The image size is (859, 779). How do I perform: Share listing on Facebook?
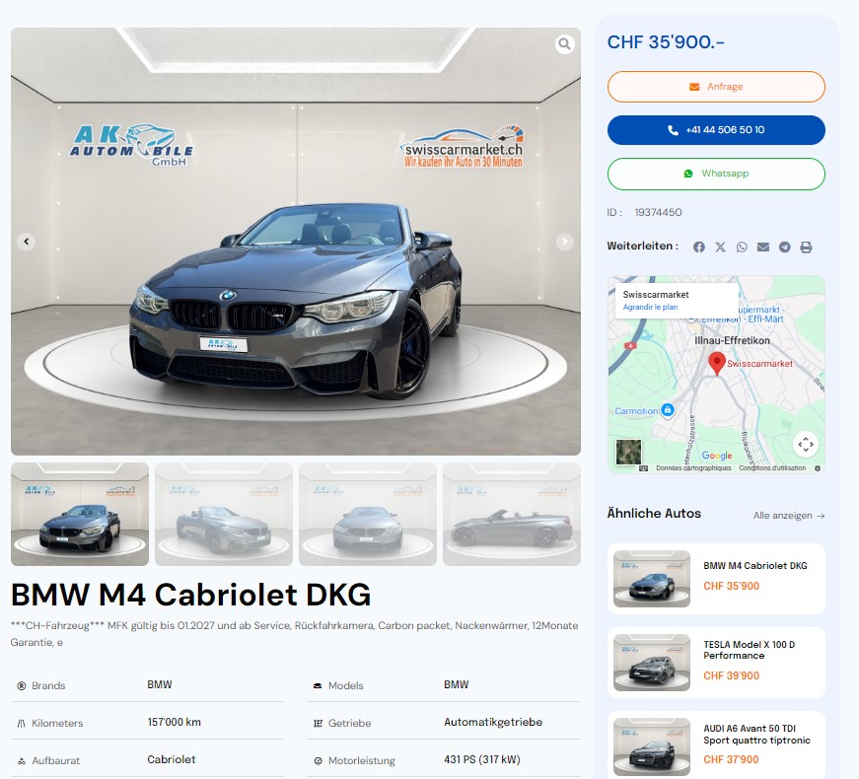699,248
